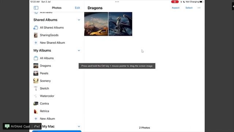
Task: Click the AirDroid Cast logo icon
Action: [x=7, y=126]
